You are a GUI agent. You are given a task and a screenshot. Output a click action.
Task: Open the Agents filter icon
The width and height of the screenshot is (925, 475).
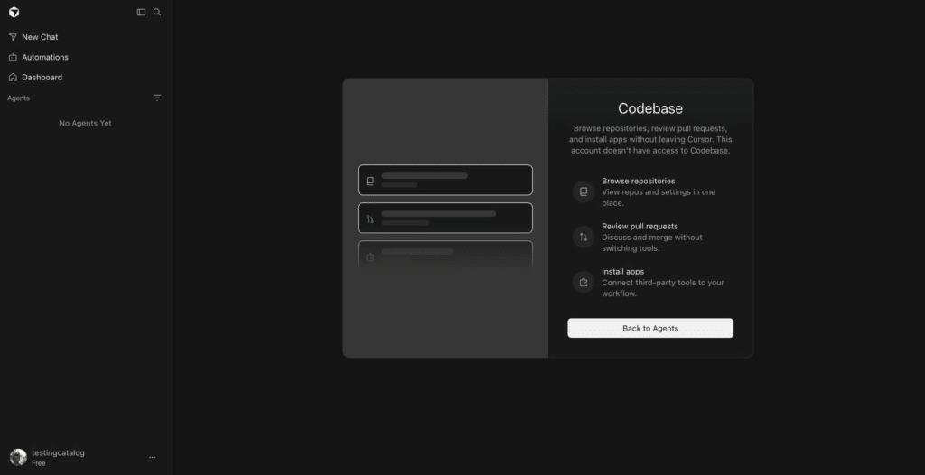pyautogui.click(x=157, y=98)
